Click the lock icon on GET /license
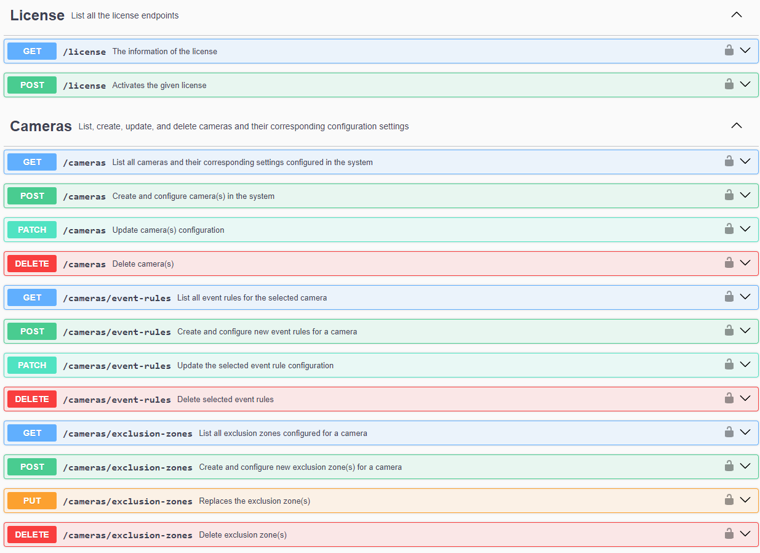760x553 pixels. pyautogui.click(x=729, y=50)
